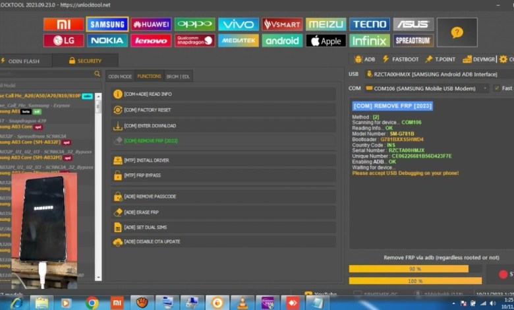Click the 90% progress bar

point(414,269)
